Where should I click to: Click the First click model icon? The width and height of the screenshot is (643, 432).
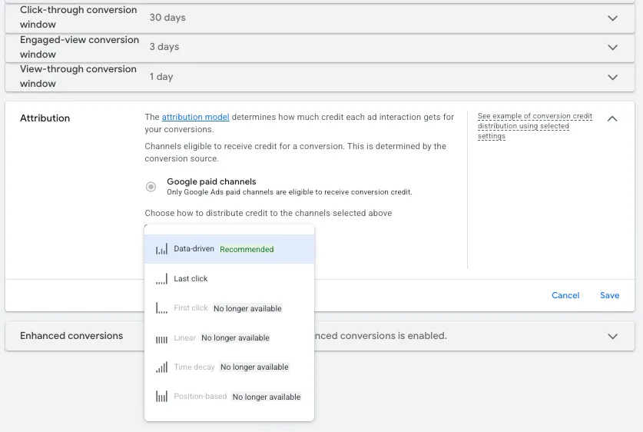[161, 308]
